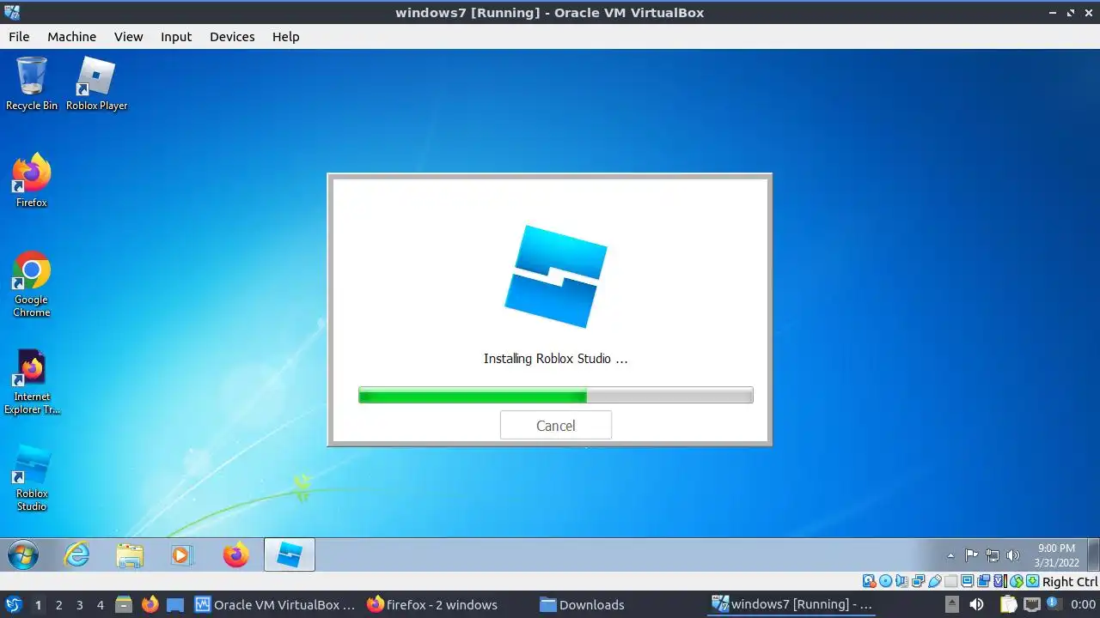This screenshot has height=618, width=1100.
Task: Open Windows Media Player taskbar icon
Action: click(x=181, y=554)
